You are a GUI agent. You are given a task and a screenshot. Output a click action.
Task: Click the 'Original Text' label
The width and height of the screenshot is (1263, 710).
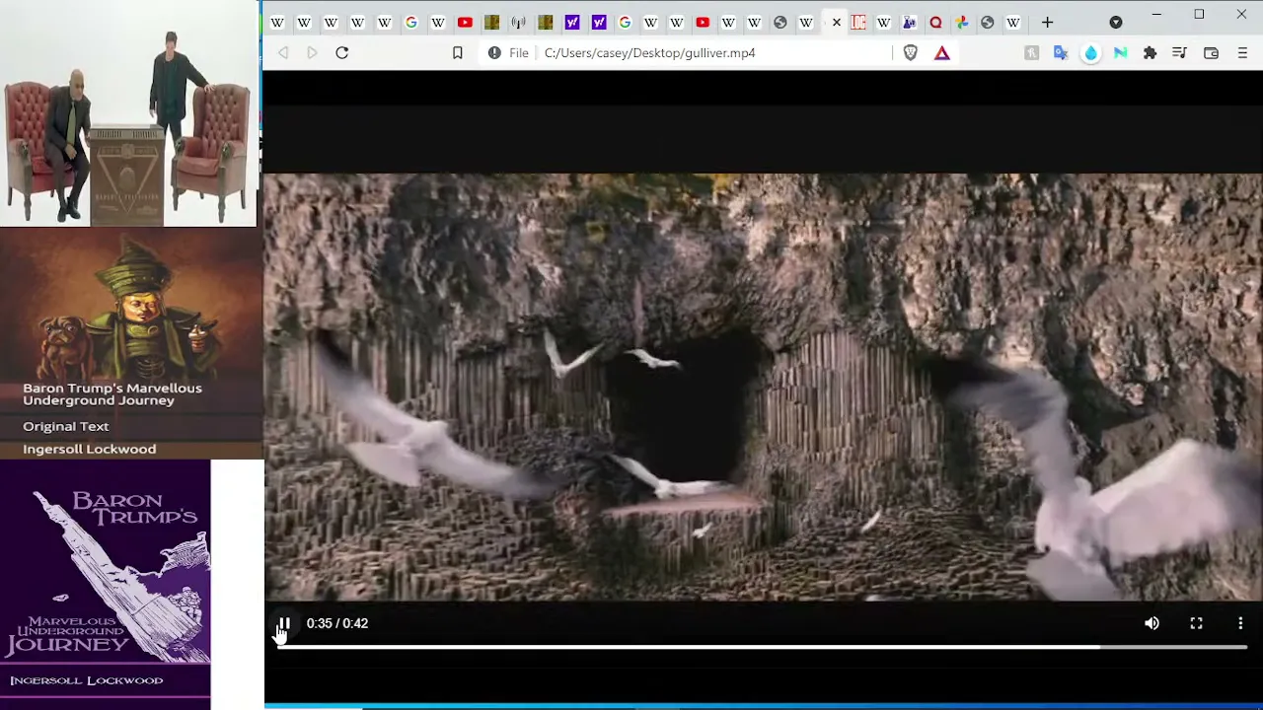tap(66, 426)
